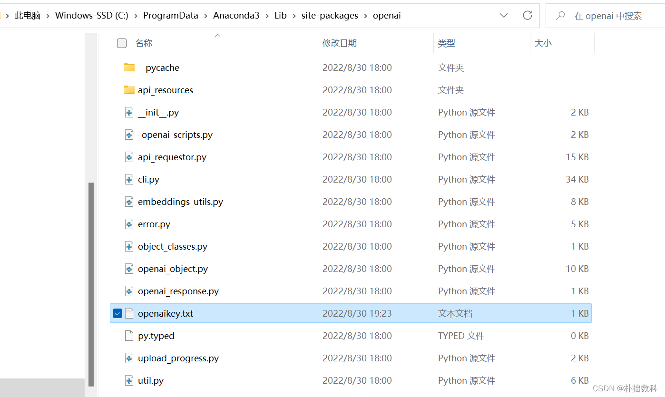Image resolution: width=665 pixels, height=397 pixels.
Task: Expand the chevron after site-packages
Action: click(366, 16)
